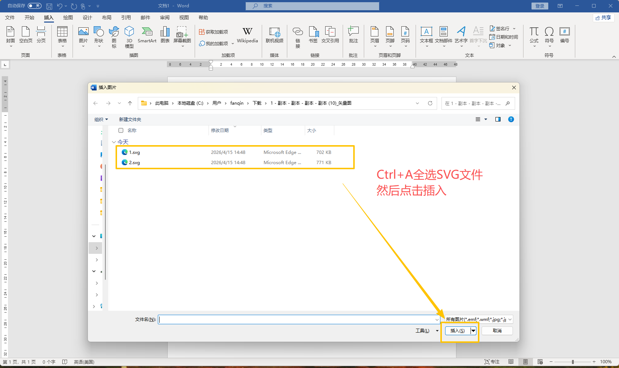
Task: Insert a hyperlink (链接)
Action: coord(298,37)
